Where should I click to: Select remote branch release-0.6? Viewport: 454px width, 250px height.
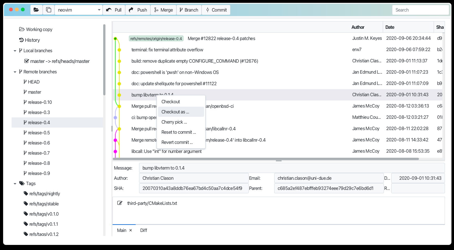pyautogui.click(x=37, y=143)
